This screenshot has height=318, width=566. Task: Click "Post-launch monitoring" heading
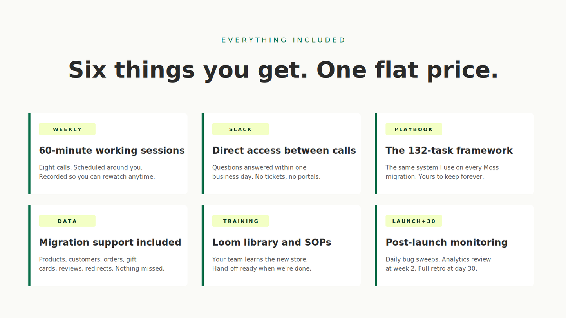pyautogui.click(x=447, y=243)
